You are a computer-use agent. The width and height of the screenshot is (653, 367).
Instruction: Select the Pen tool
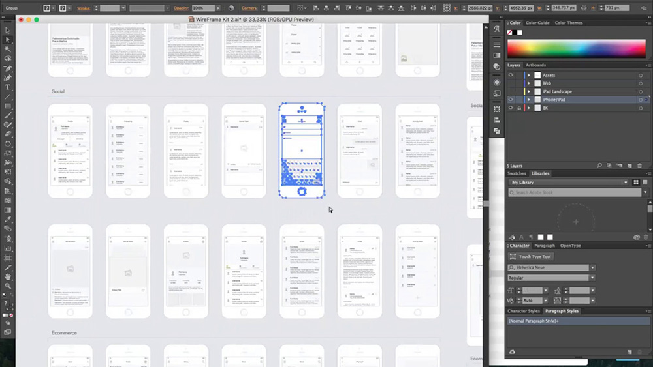[7, 68]
